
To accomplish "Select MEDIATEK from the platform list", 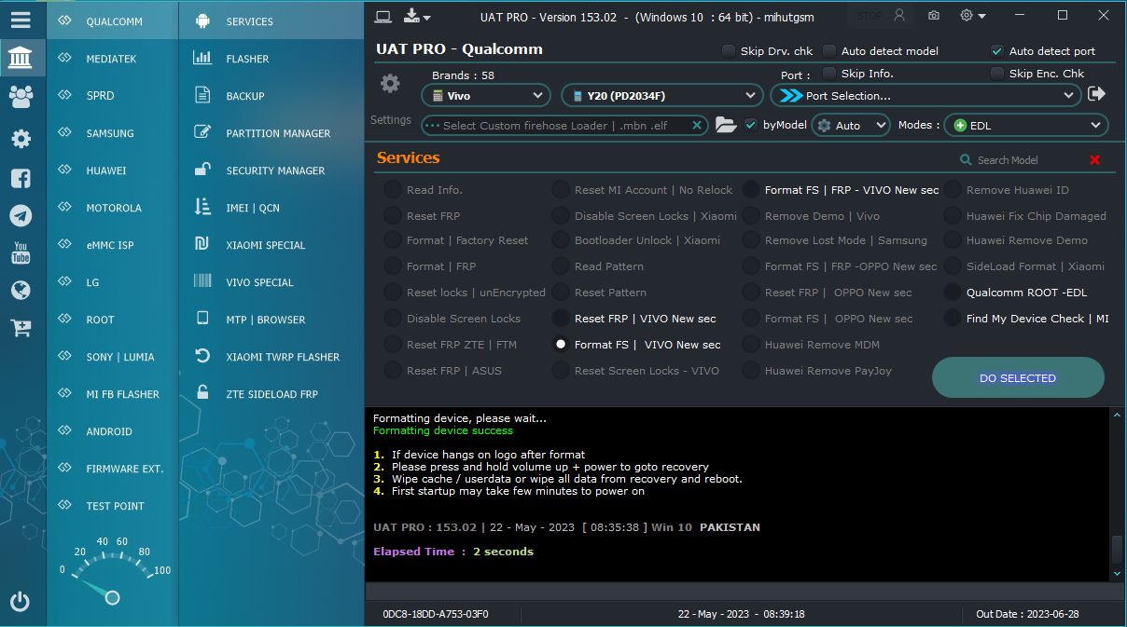I will tap(112, 59).
